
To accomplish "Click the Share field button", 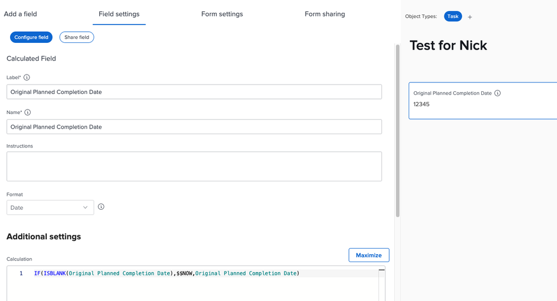I will [x=77, y=37].
